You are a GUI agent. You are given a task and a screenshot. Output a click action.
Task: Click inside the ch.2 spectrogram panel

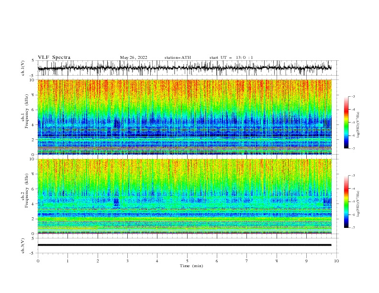click(x=185, y=196)
